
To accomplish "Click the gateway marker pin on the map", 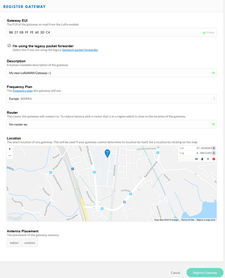I will 107,153.
